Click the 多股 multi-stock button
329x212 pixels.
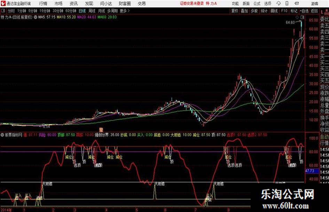(x=254, y=11)
